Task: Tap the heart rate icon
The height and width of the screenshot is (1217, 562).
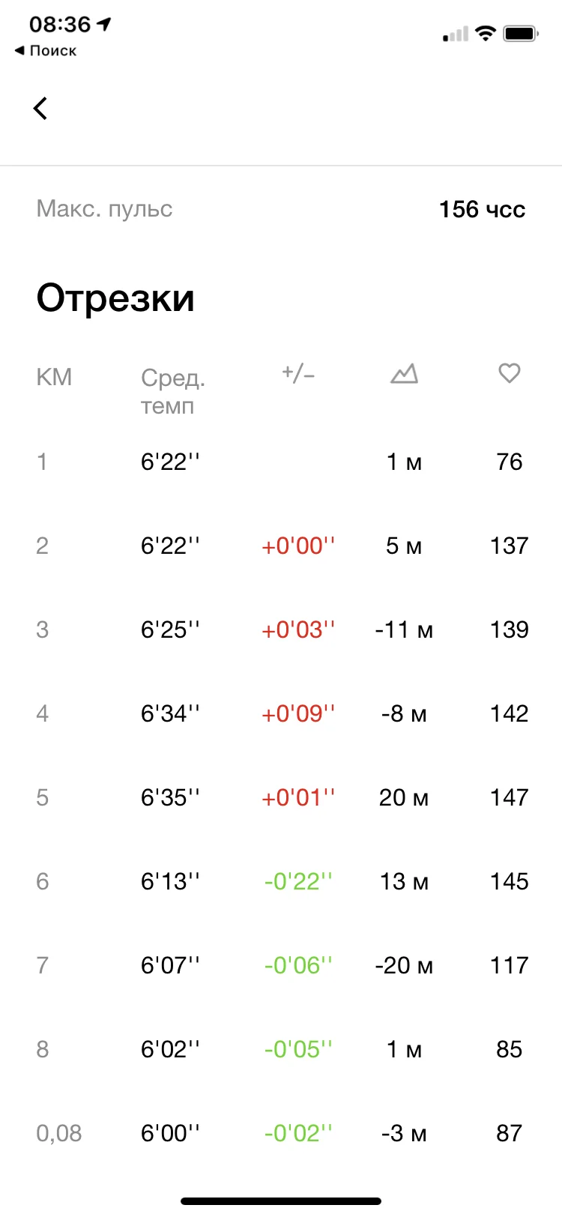Action: pos(510,373)
